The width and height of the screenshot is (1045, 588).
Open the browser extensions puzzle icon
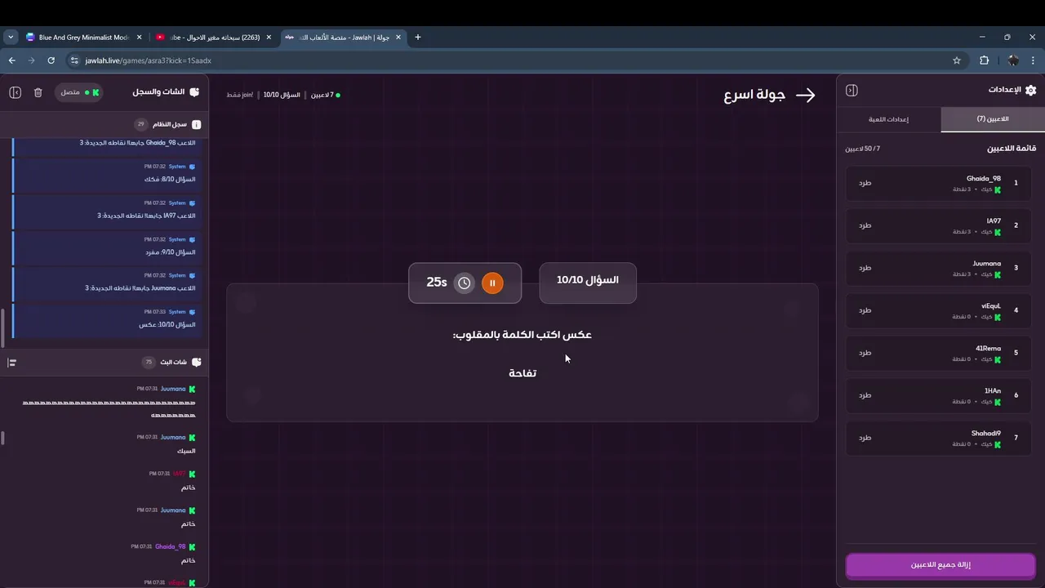pos(984,60)
